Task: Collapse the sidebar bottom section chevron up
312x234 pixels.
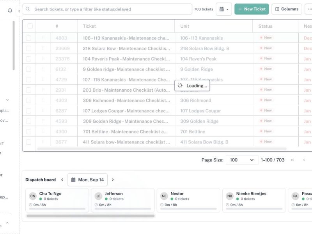Action: click(x=7, y=223)
